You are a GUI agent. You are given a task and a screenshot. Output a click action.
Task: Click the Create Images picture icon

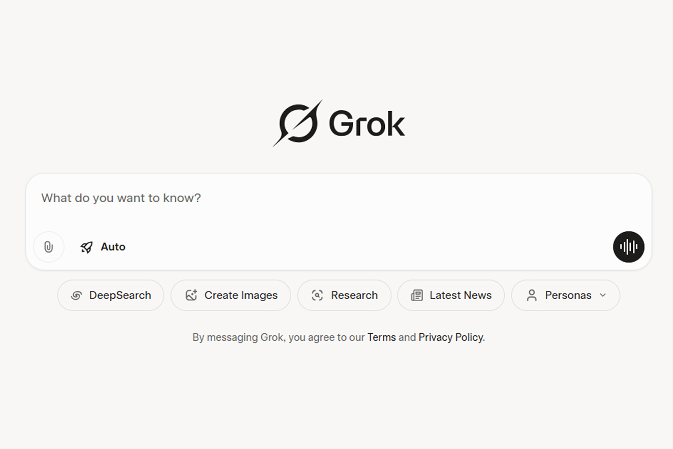pyautogui.click(x=191, y=296)
